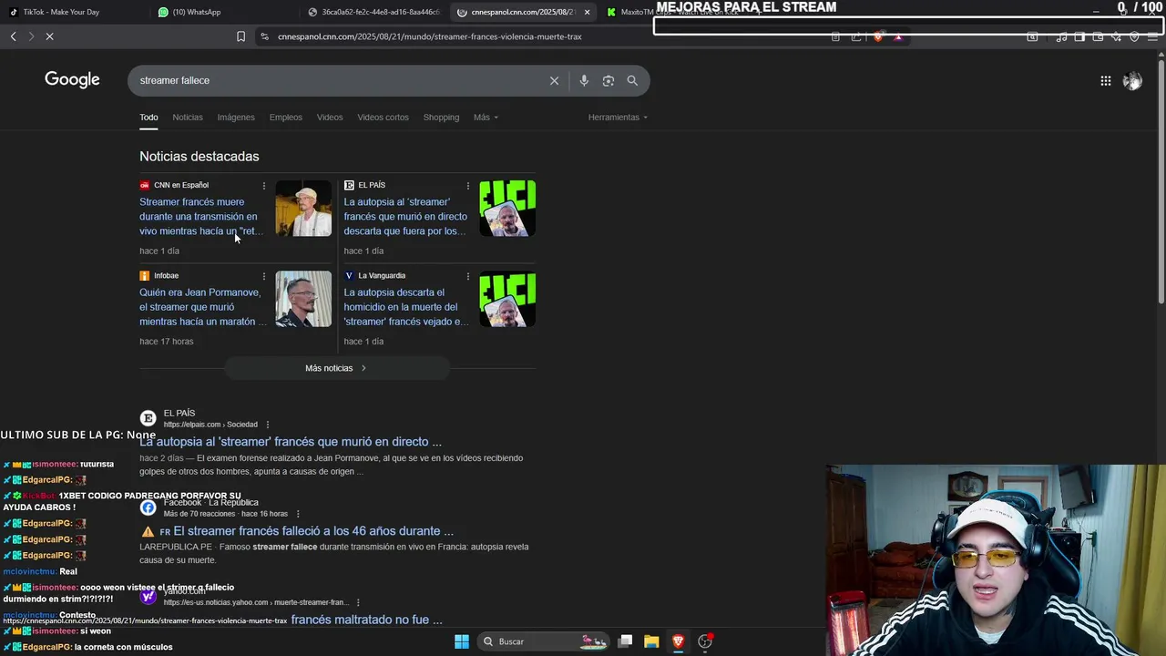Open the El País organic result title

pyautogui.click(x=291, y=442)
